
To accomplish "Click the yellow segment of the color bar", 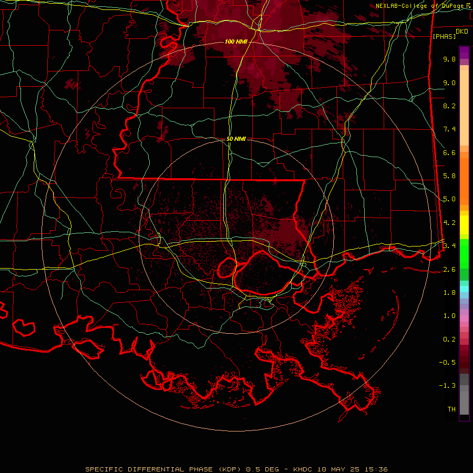I will pos(464,225).
